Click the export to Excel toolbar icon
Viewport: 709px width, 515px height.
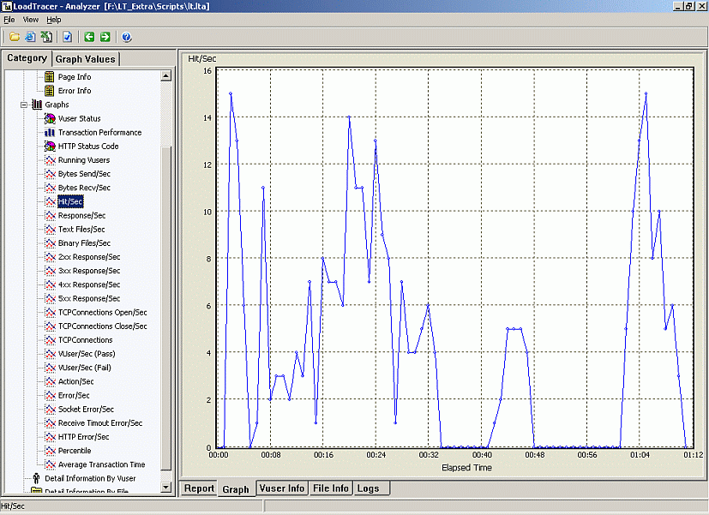45,37
